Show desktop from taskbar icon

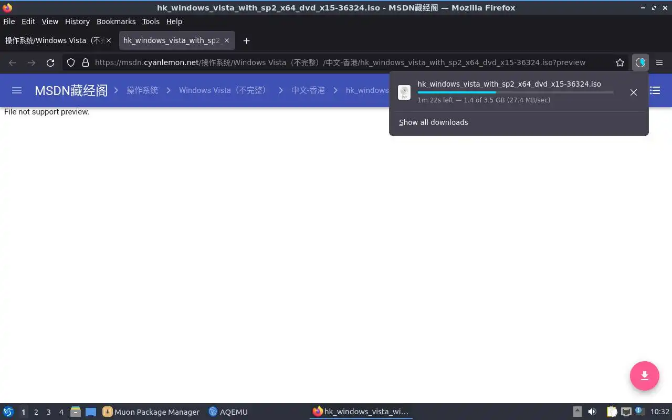(x=91, y=412)
